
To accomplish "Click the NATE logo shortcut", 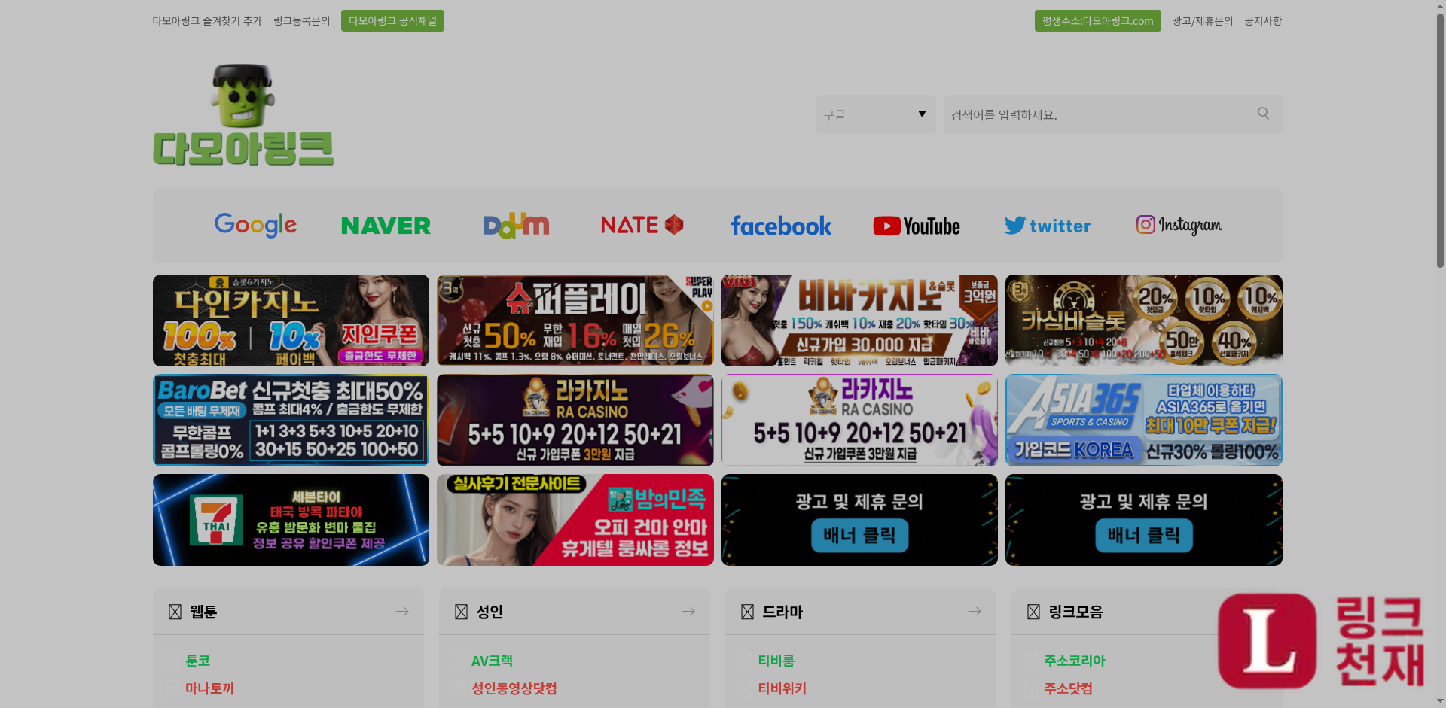I will [642, 225].
